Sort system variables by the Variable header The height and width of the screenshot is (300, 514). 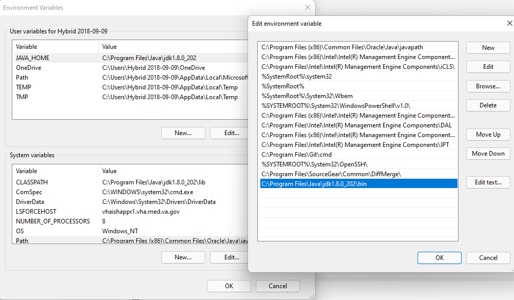55,171
